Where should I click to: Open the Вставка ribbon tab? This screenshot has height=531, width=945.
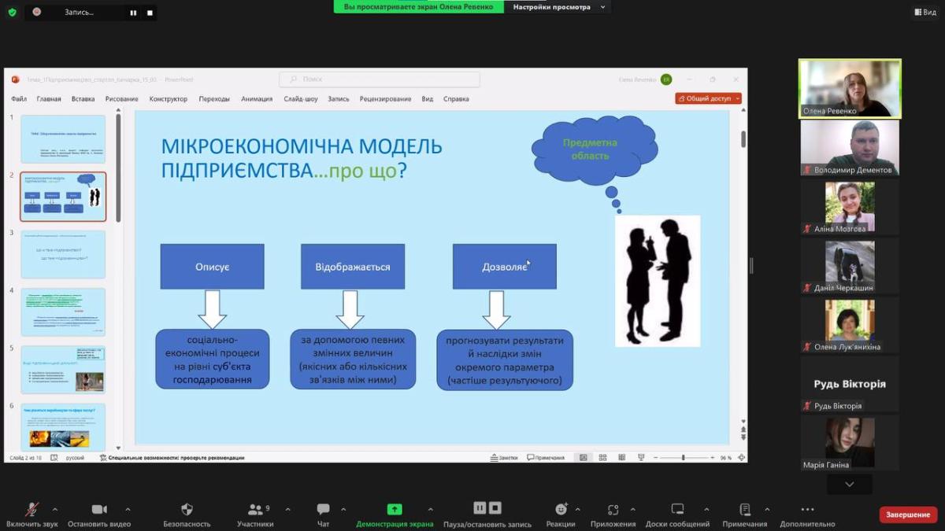click(83, 99)
